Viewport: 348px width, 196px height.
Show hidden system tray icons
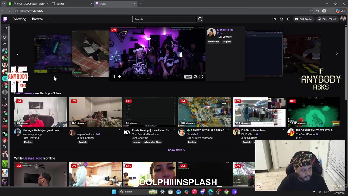pyautogui.click(x=314, y=192)
